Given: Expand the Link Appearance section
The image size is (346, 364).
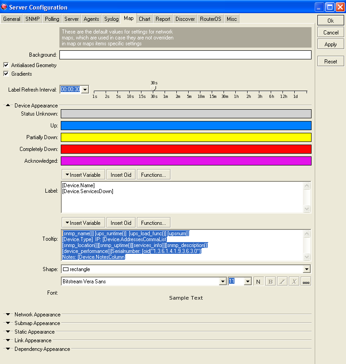Looking at the screenshot, I should tap(8, 340).
